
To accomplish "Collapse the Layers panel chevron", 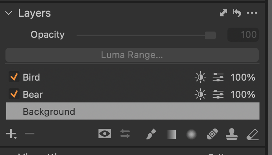I will 9,13.
